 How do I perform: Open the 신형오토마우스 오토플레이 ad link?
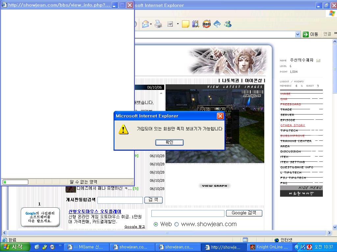[x=95, y=212]
